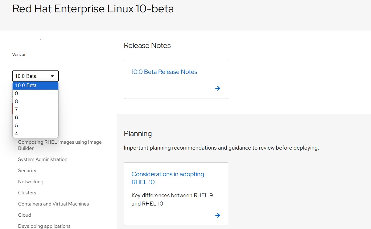Viewport: 371px width, 229px height.
Task: Pick version 6 in the dropdown list
Action: [x=35, y=117]
